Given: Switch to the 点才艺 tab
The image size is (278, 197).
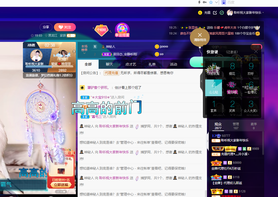Looking at the screenshot, I should tap(131, 64).
